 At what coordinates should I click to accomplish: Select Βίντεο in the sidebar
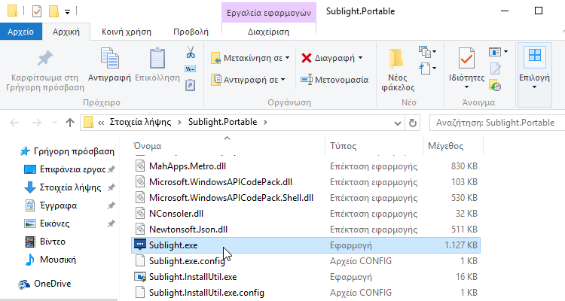click(x=53, y=242)
